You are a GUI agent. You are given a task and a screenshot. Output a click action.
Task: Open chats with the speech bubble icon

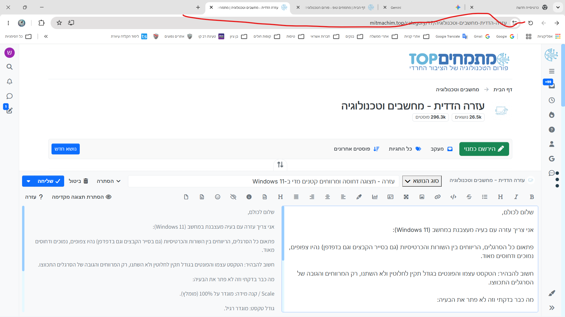point(9,96)
